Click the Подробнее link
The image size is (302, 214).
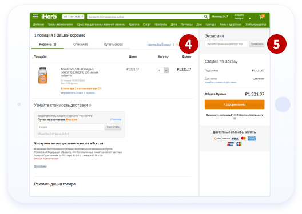click(41, 167)
